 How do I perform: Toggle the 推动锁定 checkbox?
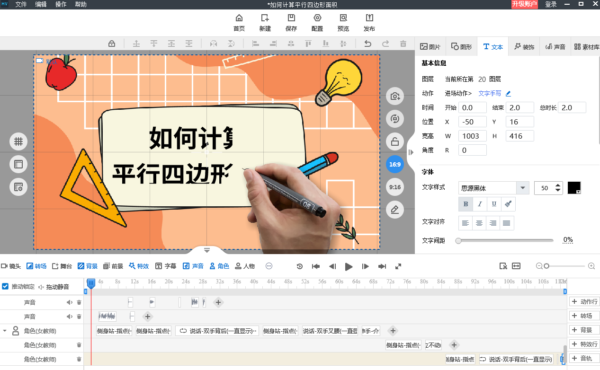5,286
